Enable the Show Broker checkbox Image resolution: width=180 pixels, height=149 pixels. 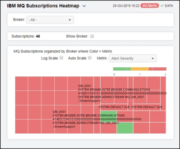(x=92, y=36)
